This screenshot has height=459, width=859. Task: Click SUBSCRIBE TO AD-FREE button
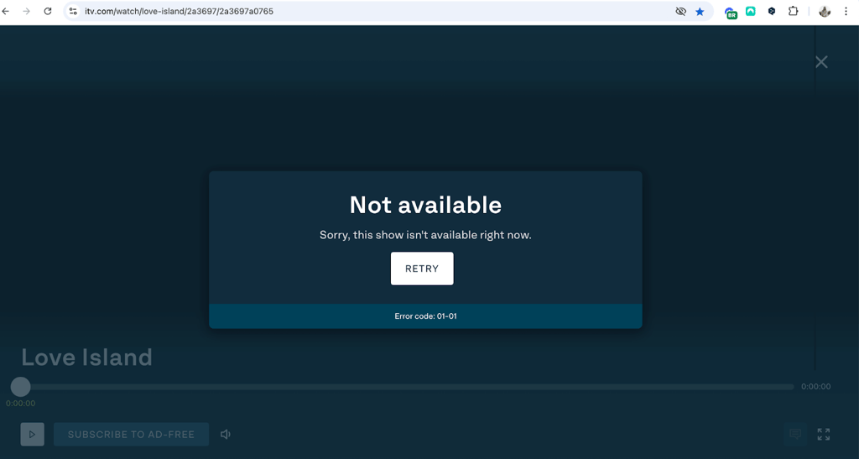(131, 435)
